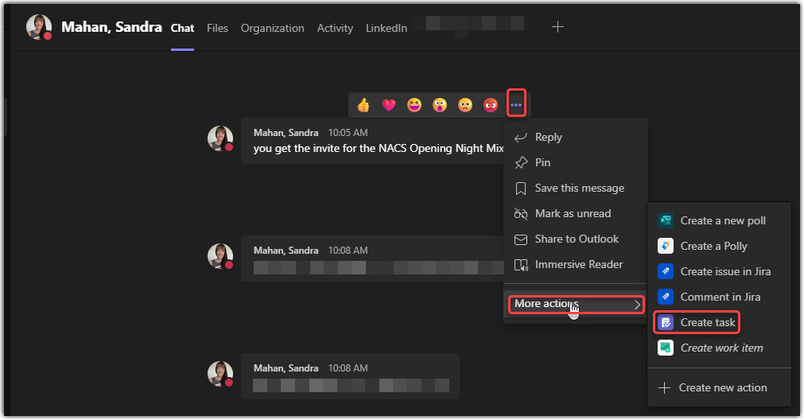Image resolution: width=804 pixels, height=420 pixels.
Task: React with the thumbs up emoji
Action: [363, 105]
